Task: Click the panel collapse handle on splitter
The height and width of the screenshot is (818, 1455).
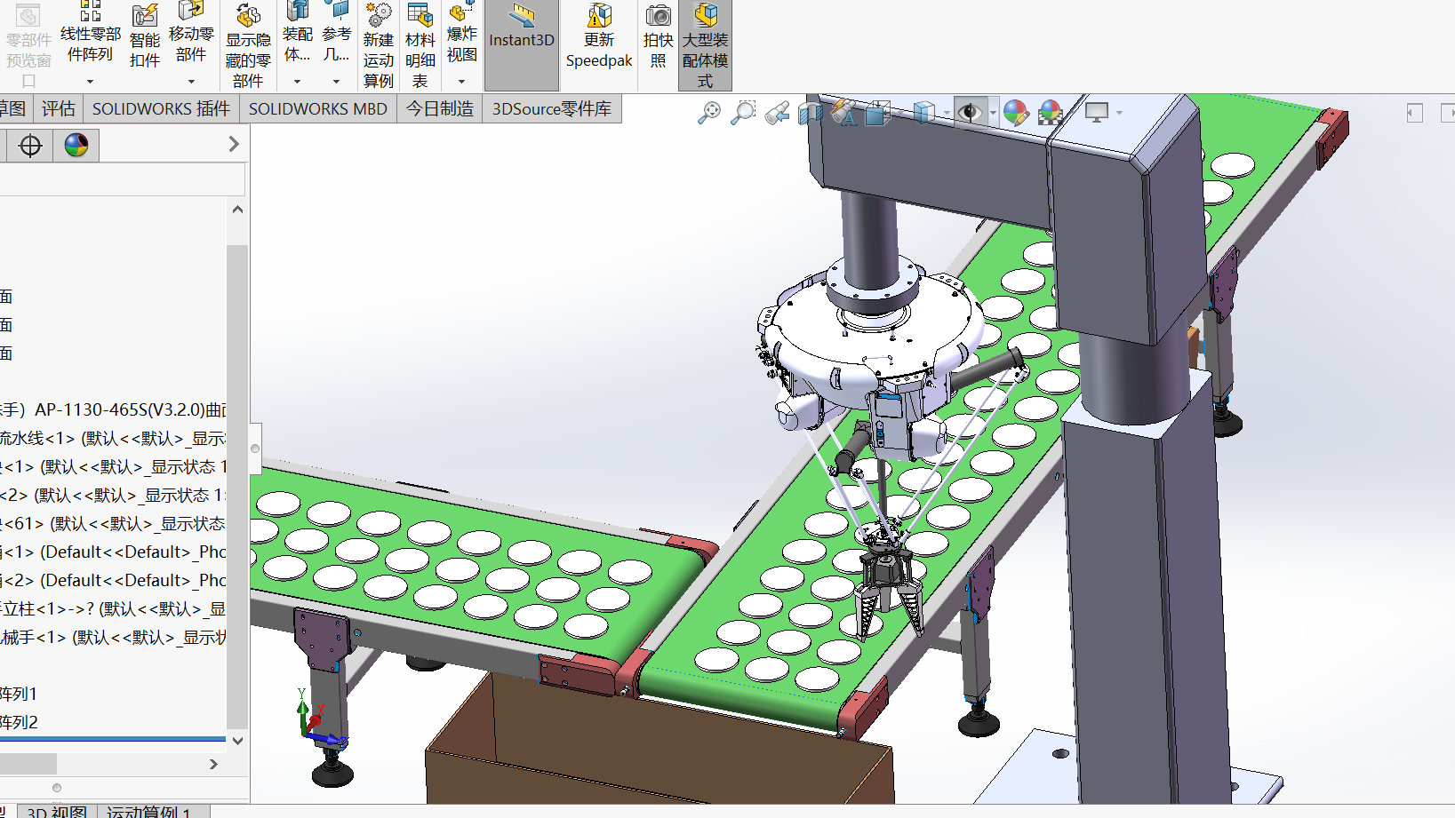Action: tap(255, 449)
